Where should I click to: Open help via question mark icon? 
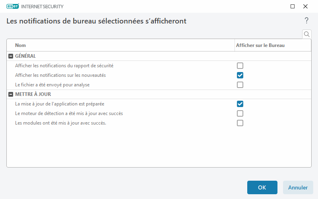306,21
